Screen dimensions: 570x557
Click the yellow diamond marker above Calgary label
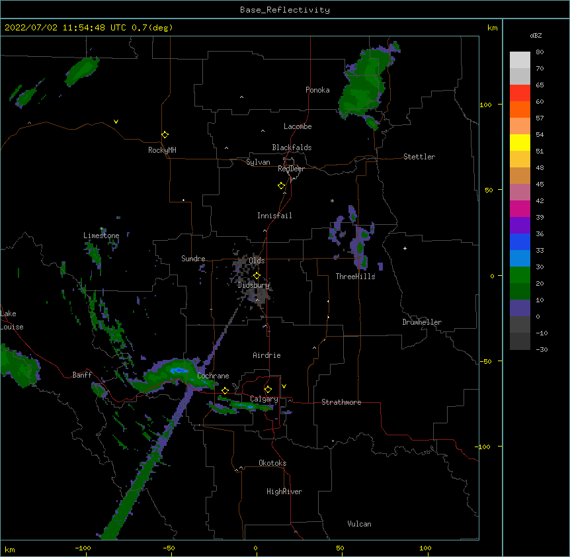(x=268, y=390)
